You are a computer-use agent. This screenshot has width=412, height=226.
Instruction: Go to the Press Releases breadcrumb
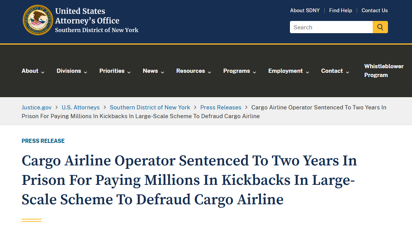coord(221,107)
